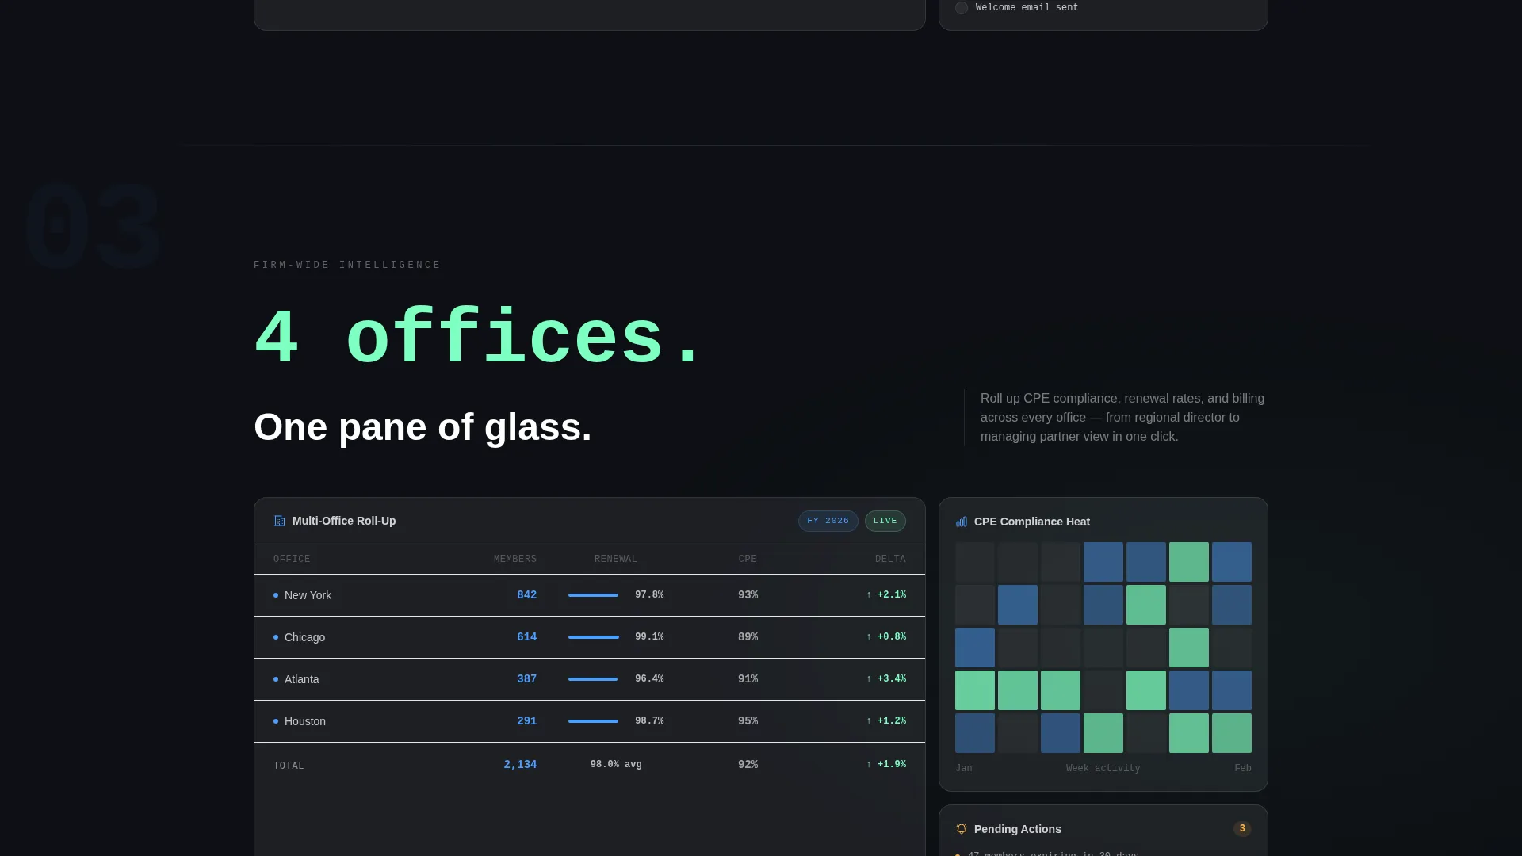Viewport: 1522px width, 856px height.
Task: Click the CPE Compliance Heat title
Action: point(1031,522)
